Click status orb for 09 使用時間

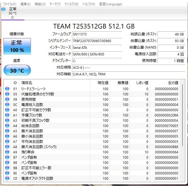click(7, 99)
